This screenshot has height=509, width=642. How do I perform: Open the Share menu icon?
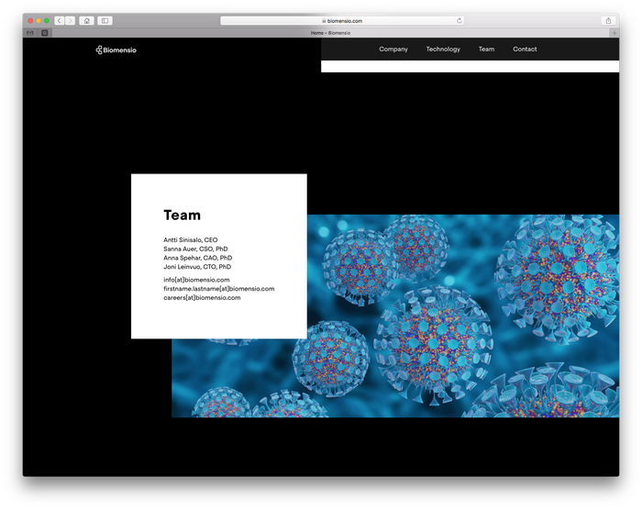[607, 20]
